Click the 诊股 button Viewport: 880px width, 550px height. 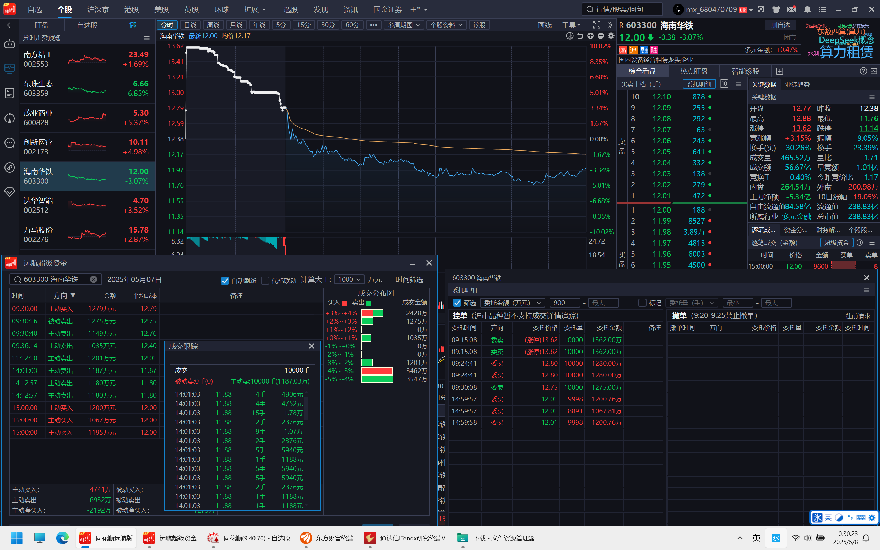(x=479, y=25)
